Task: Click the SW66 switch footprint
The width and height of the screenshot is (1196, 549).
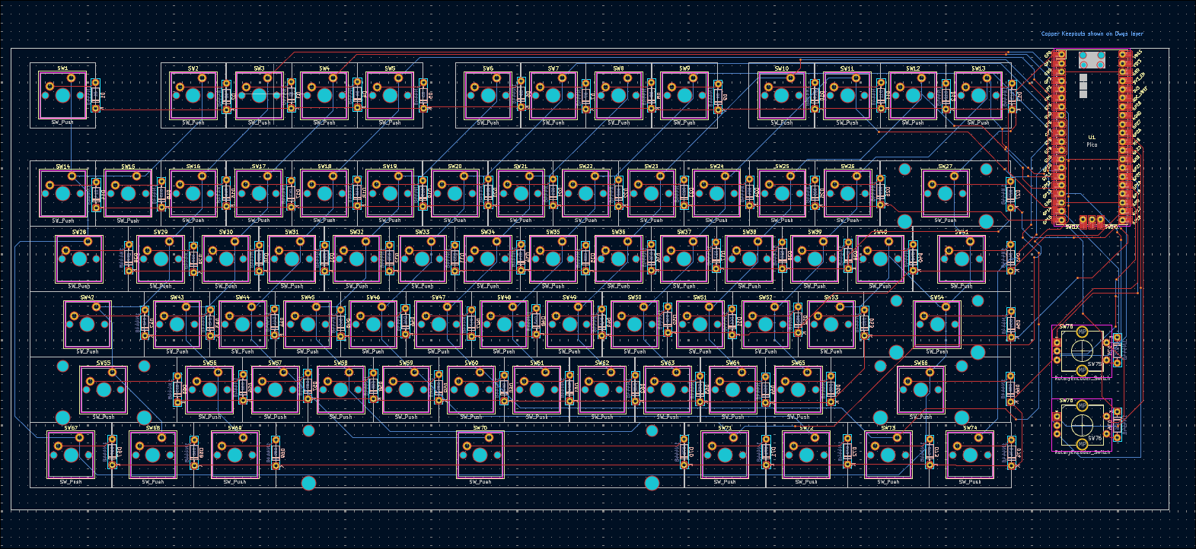Action: coord(920,390)
